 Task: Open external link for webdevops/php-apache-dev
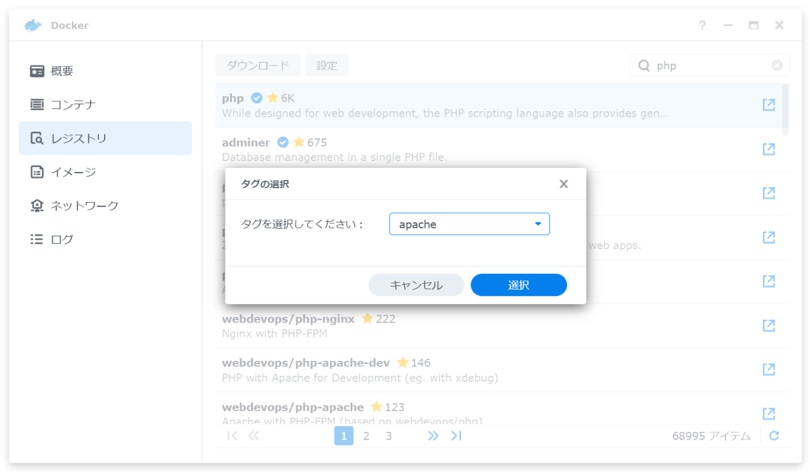769,369
